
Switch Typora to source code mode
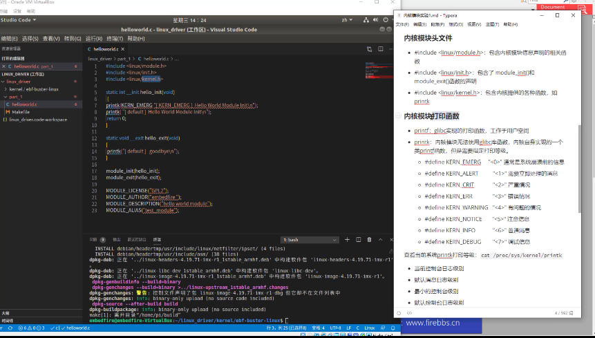point(408,312)
